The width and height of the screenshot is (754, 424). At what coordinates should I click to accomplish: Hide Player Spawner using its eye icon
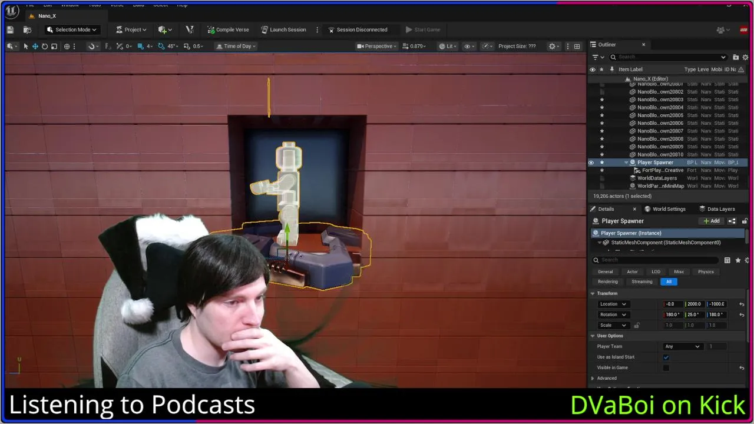[591, 163]
